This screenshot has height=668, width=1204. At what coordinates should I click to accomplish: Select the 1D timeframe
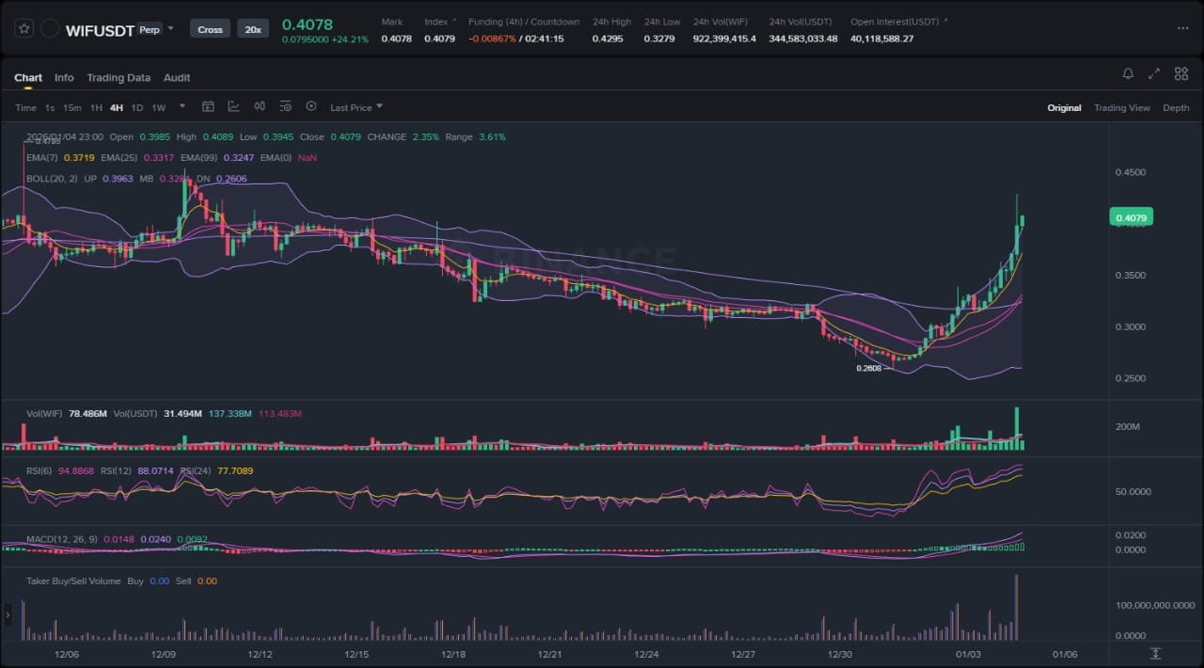point(137,107)
